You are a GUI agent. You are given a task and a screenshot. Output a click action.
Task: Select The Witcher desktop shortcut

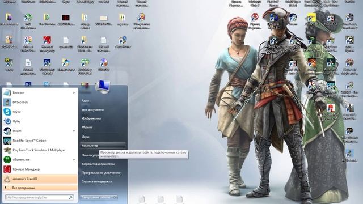tap(349, 135)
